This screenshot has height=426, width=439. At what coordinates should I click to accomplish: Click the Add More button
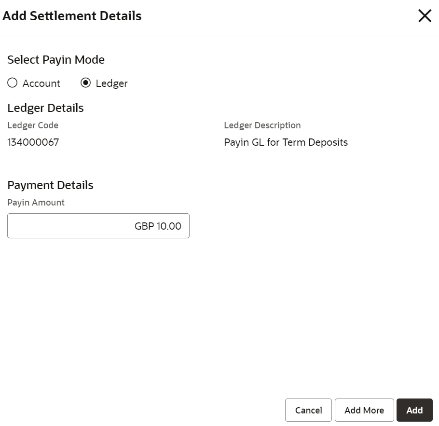[x=364, y=410]
